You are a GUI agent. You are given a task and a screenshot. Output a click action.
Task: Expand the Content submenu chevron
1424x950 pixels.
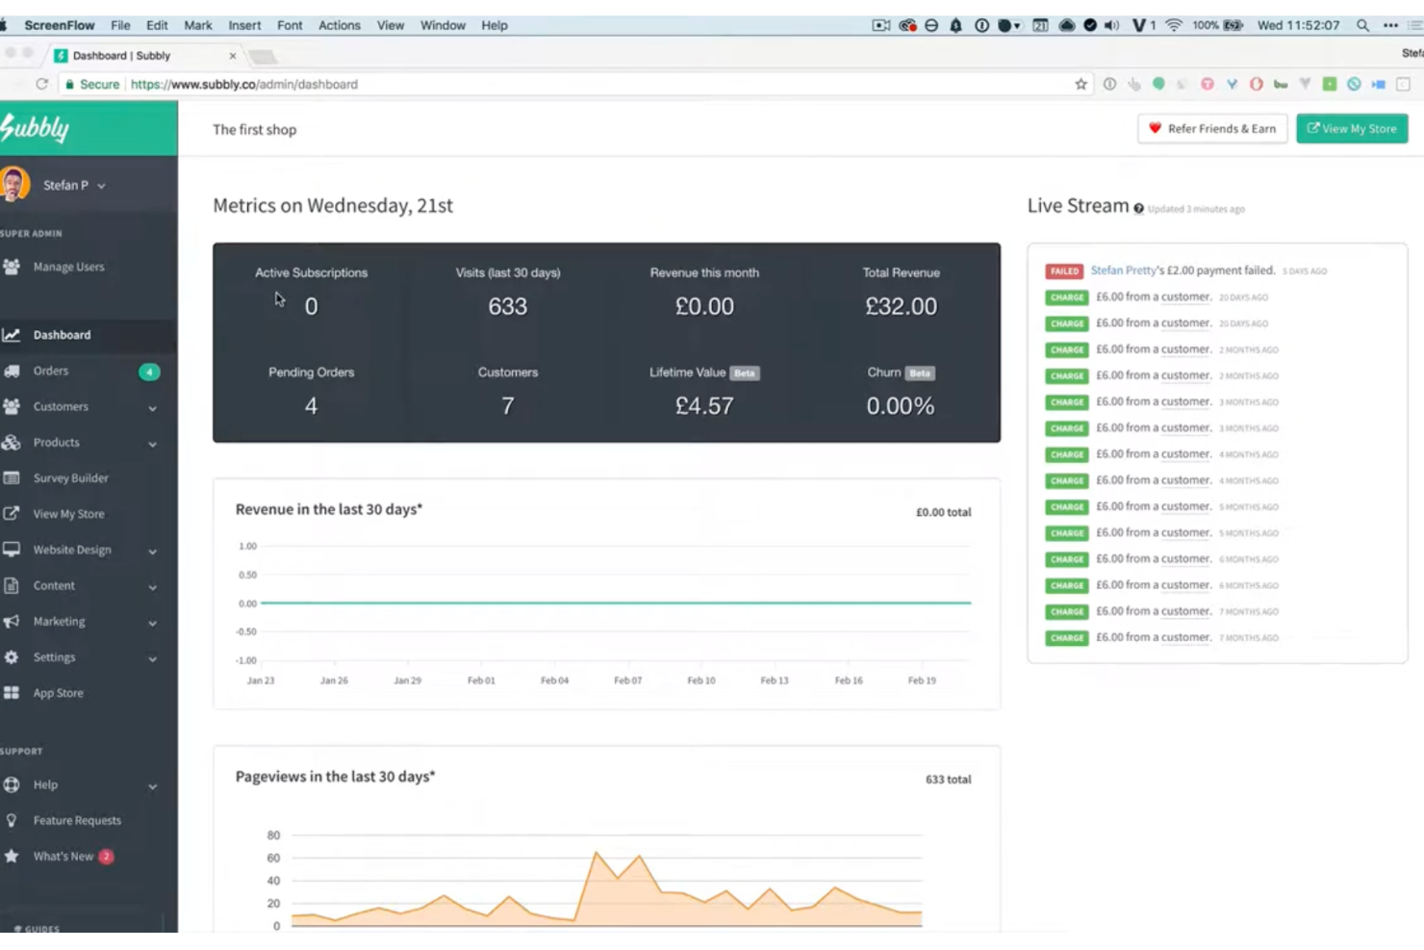tap(152, 587)
